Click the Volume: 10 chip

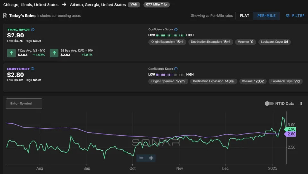pos(246,42)
